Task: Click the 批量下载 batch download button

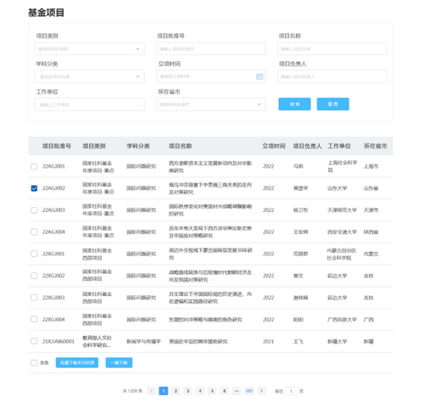Action: (x=77, y=362)
